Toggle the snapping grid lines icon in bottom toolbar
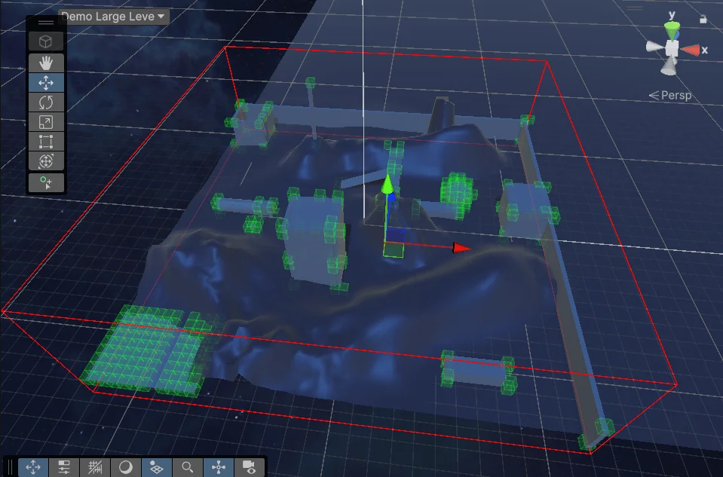This screenshot has width=723, height=477. (x=95, y=467)
